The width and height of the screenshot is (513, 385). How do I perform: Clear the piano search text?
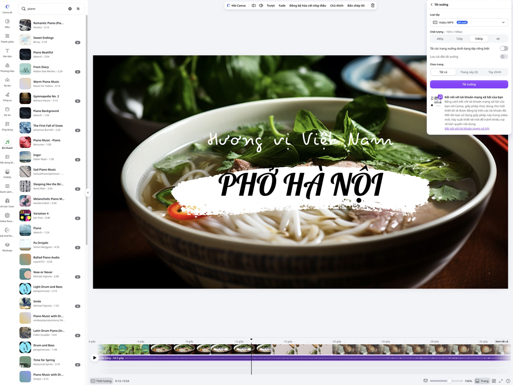70,9
